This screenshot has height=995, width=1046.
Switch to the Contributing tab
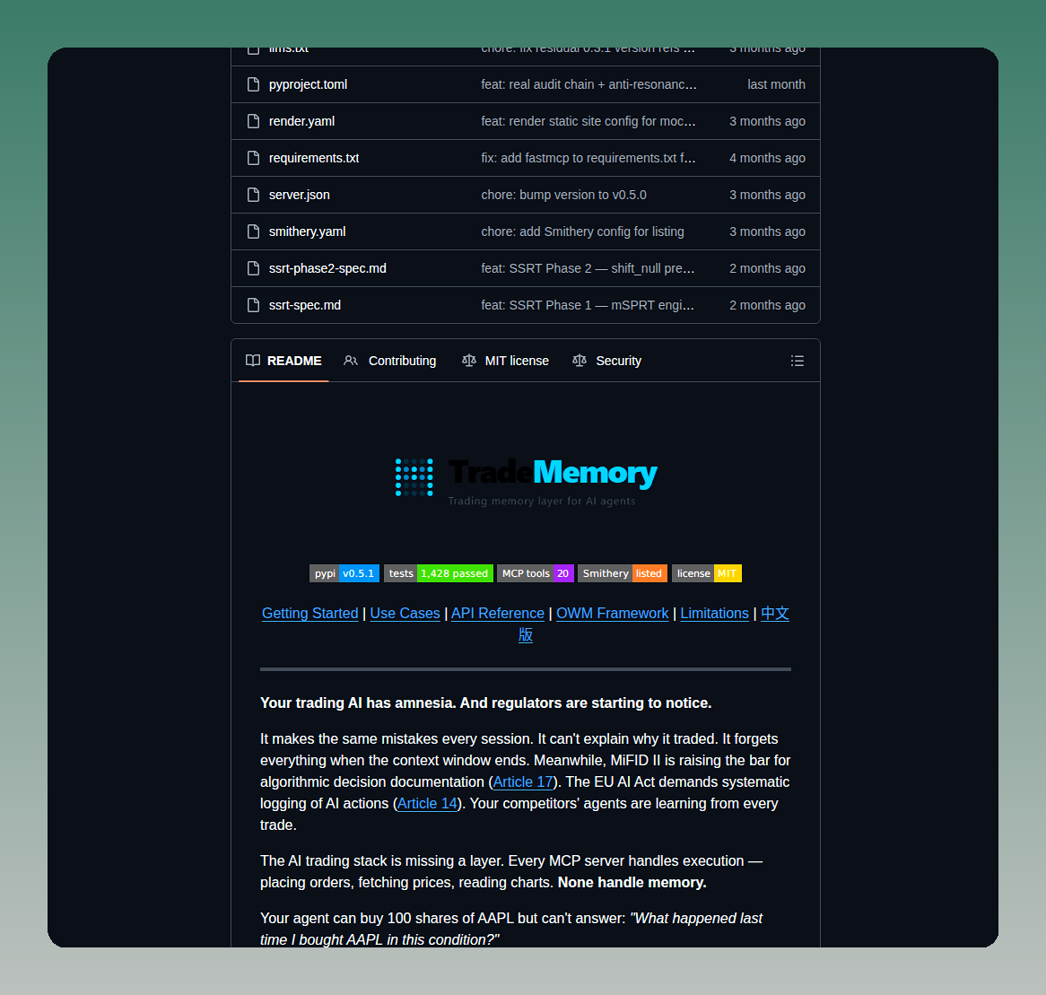(x=389, y=361)
